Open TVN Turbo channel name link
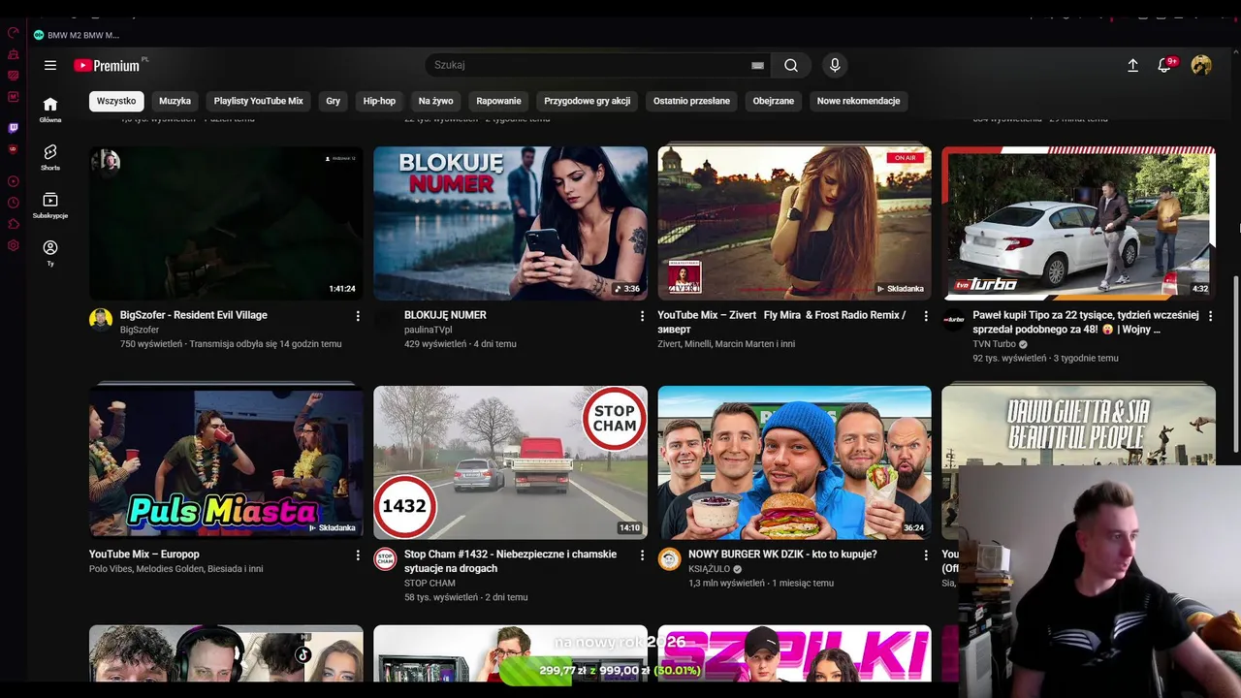This screenshot has width=1241, height=698. pos(994,343)
